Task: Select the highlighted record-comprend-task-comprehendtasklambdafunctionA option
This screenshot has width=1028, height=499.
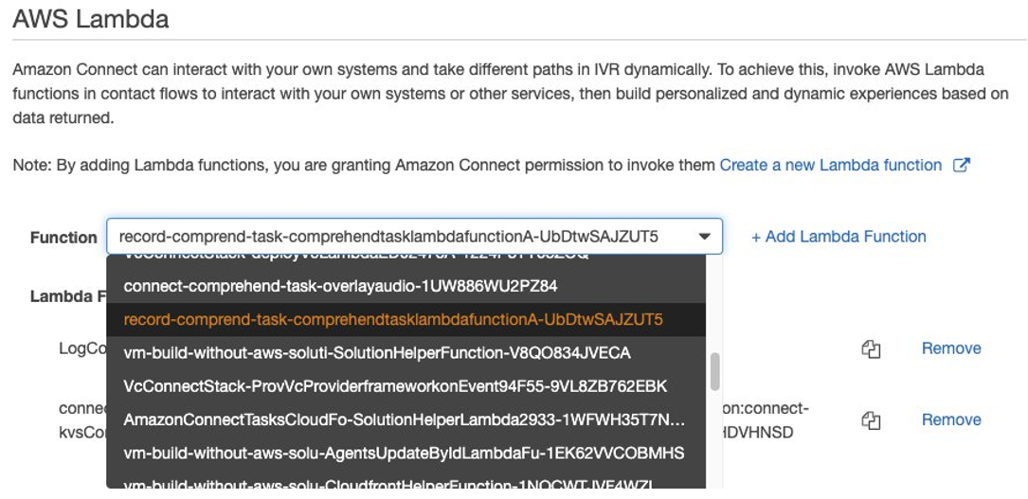Action: 406,320
